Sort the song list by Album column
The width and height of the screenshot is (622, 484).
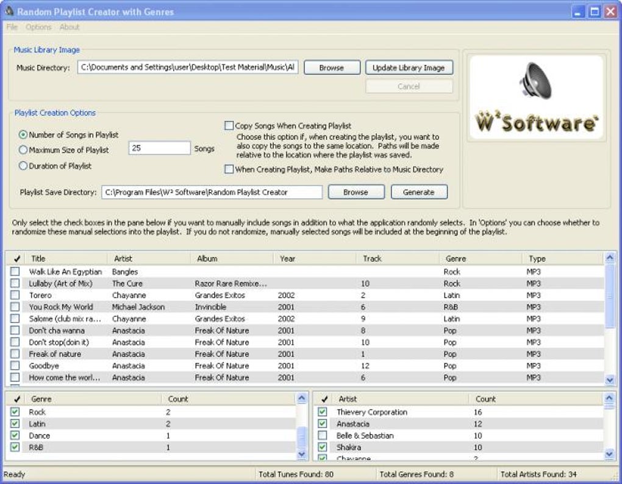coord(232,258)
